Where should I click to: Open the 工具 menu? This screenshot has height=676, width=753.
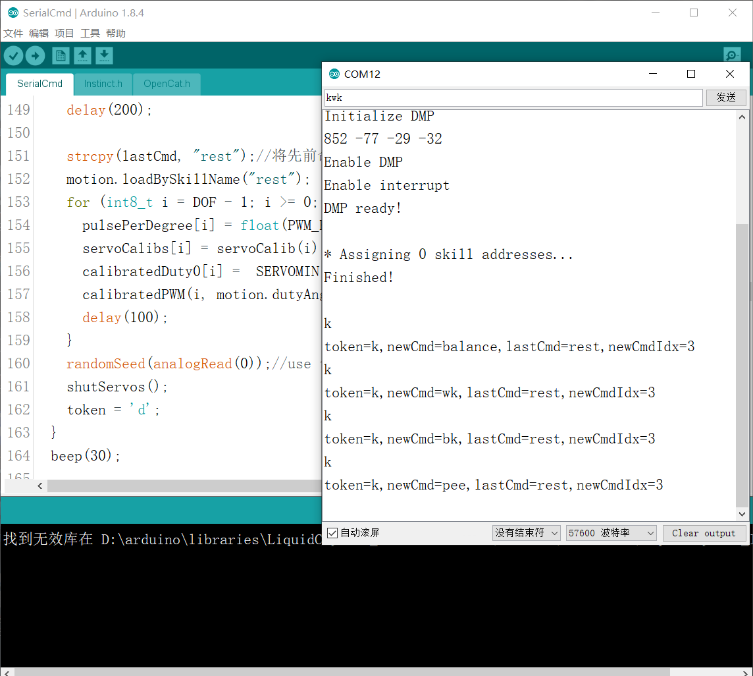tap(90, 33)
